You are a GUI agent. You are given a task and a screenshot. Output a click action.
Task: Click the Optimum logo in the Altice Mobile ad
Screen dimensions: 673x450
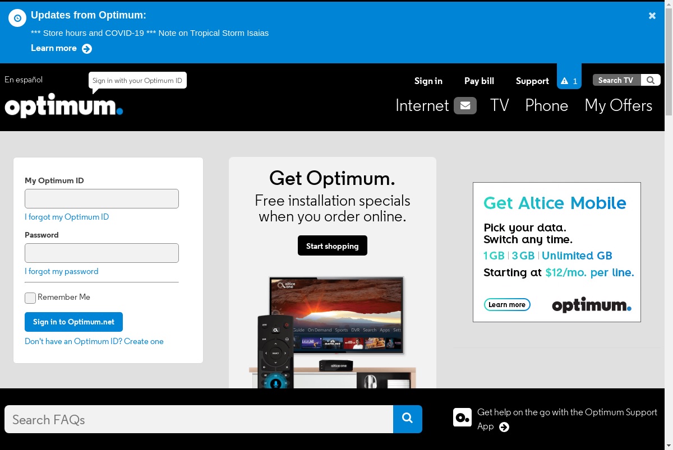pyautogui.click(x=592, y=305)
